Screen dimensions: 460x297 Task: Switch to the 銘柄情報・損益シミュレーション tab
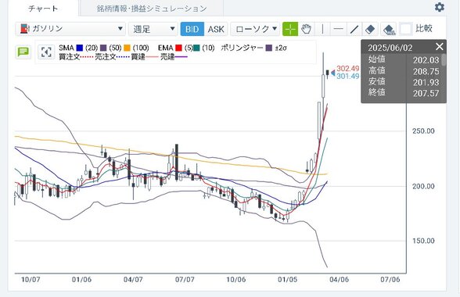tap(152, 9)
